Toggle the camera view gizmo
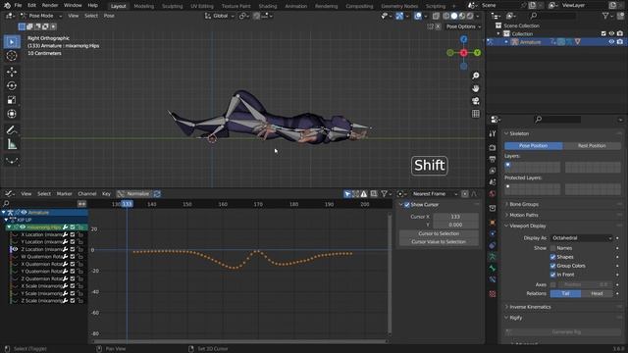Screen dimensions: 628x353 click(475, 101)
